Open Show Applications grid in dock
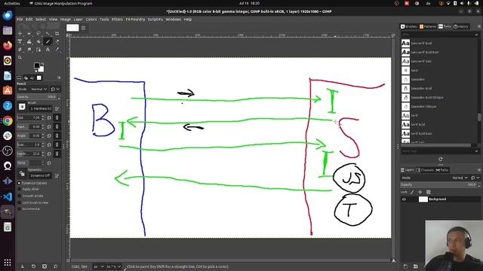 [8, 263]
